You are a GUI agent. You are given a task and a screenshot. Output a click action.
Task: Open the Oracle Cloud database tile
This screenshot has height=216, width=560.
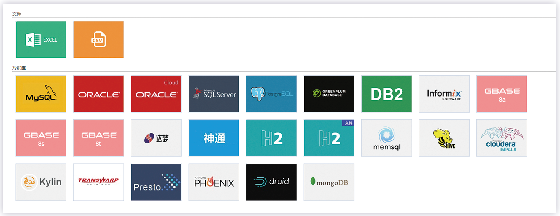(156, 94)
